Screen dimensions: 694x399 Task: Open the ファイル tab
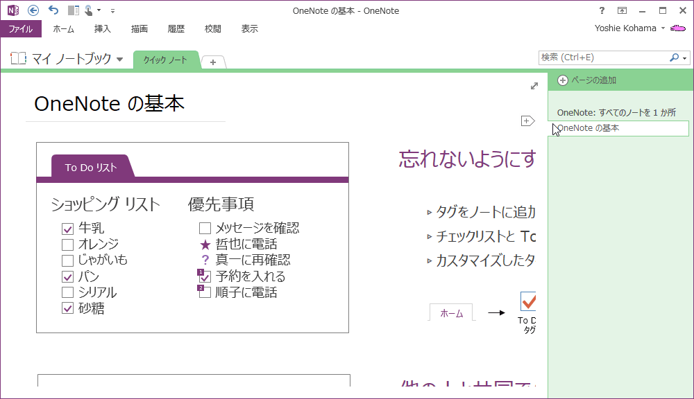(x=21, y=28)
